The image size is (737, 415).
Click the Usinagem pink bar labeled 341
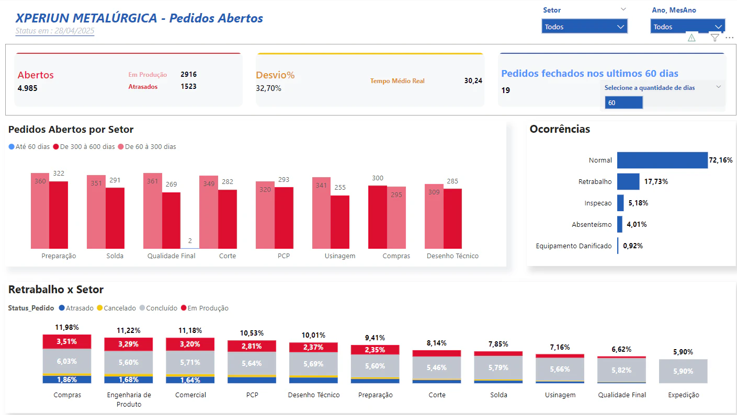click(x=322, y=213)
